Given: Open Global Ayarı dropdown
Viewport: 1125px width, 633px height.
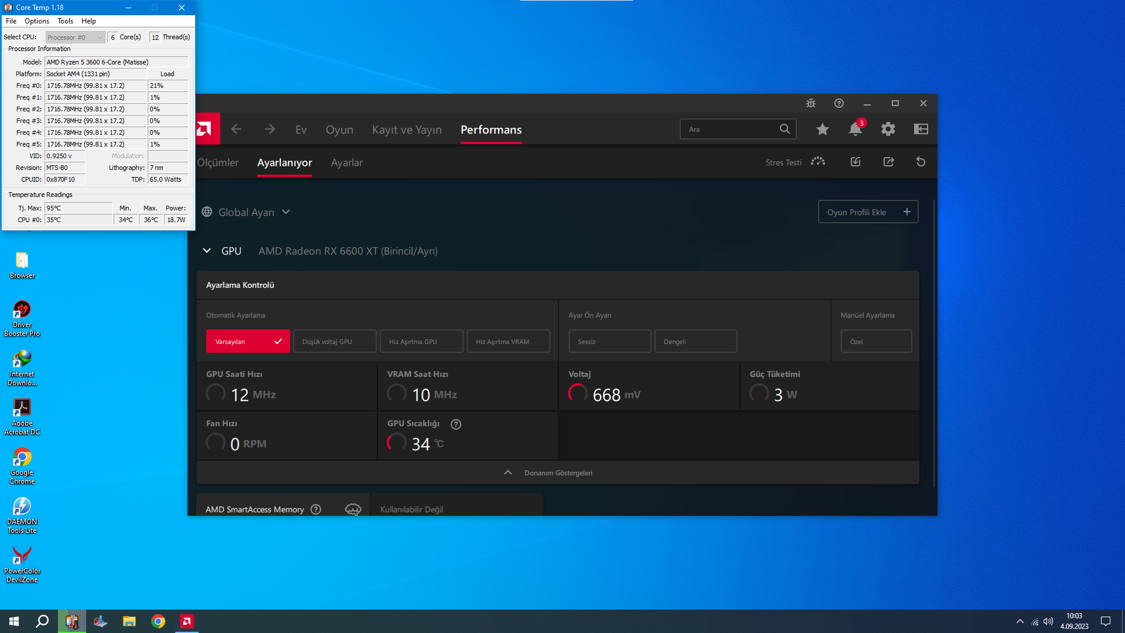Looking at the screenshot, I should click(246, 212).
